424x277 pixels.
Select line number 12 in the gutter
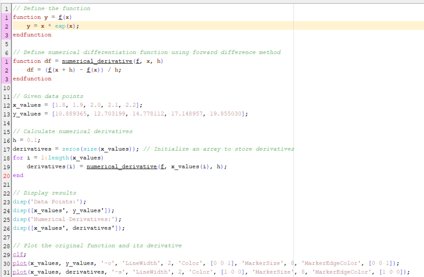[x=6, y=105]
